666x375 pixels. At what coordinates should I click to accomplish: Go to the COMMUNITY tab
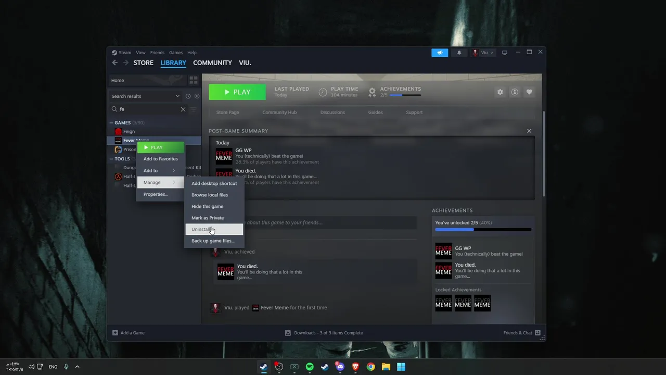point(212,63)
